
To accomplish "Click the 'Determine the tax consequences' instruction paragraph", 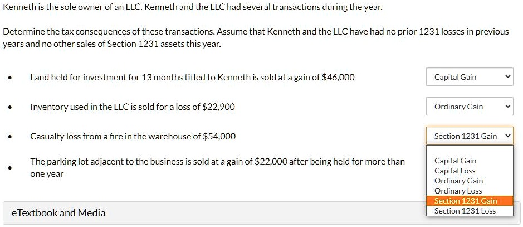I will coord(256,38).
